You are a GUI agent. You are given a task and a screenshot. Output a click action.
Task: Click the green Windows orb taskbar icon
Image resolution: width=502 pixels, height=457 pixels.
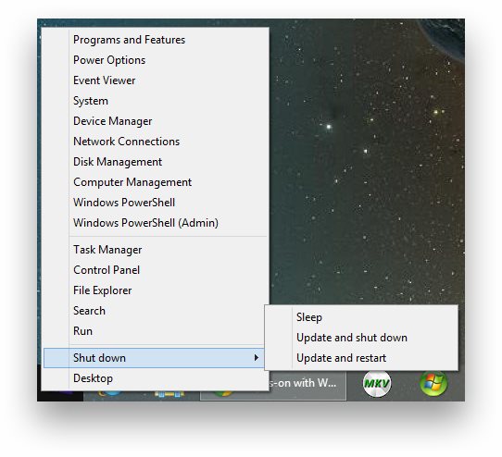[433, 383]
